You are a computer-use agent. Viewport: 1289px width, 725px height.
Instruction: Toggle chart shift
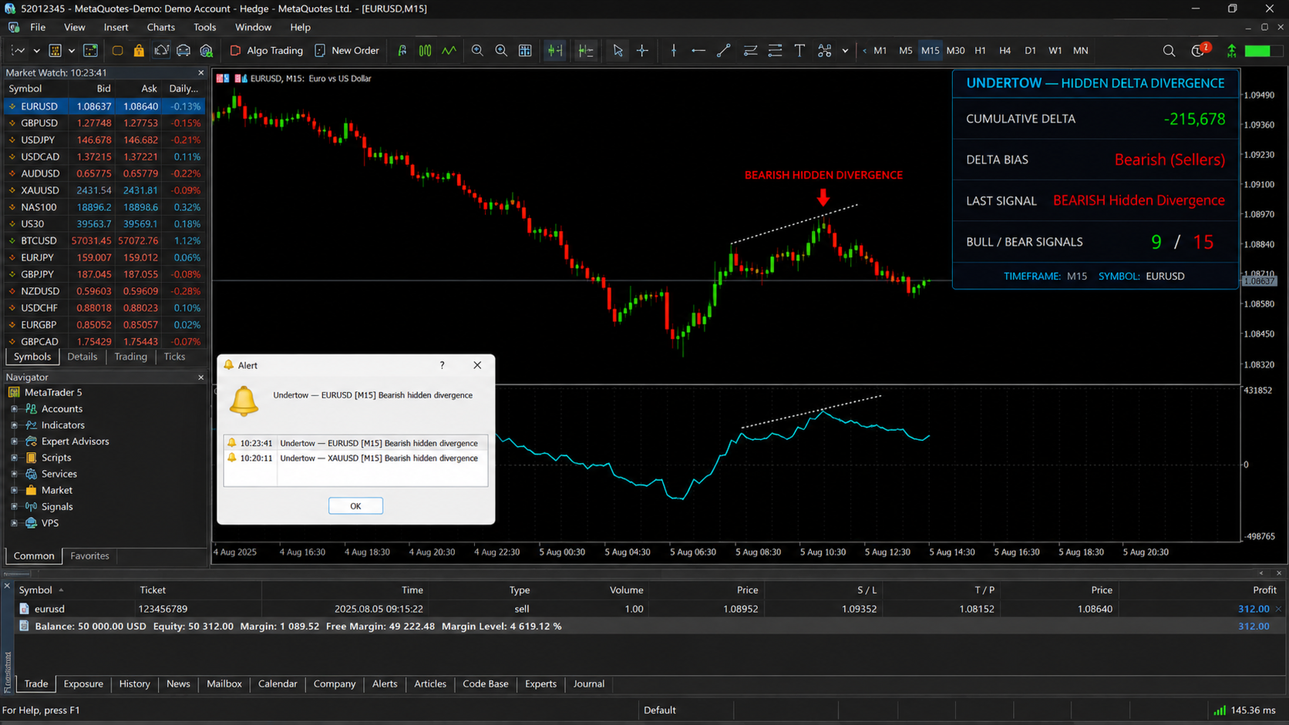click(x=586, y=50)
